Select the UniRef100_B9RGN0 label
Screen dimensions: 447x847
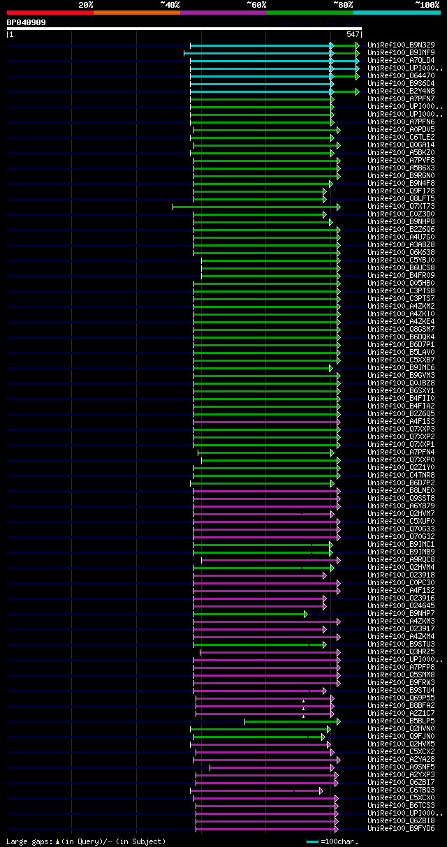coord(401,176)
